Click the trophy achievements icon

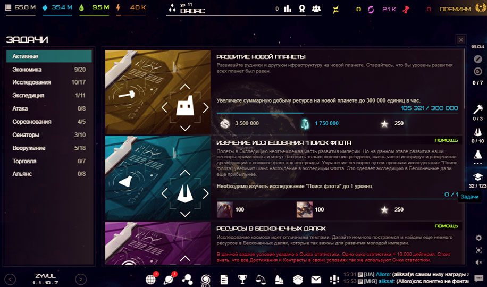[x=242, y=279]
